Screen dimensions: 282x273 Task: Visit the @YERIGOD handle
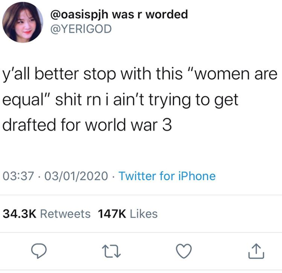pyautogui.click(x=81, y=29)
